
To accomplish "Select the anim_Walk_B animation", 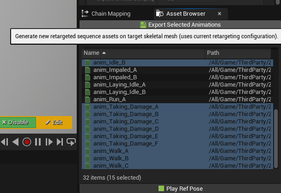I will tap(177, 158).
